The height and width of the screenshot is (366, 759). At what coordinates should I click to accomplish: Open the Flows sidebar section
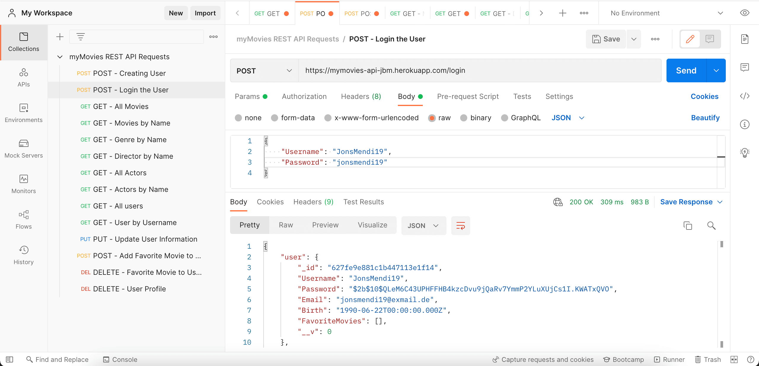[23, 220]
